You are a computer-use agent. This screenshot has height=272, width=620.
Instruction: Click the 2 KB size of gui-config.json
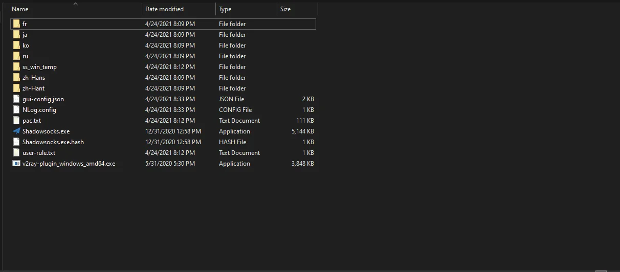click(x=308, y=99)
